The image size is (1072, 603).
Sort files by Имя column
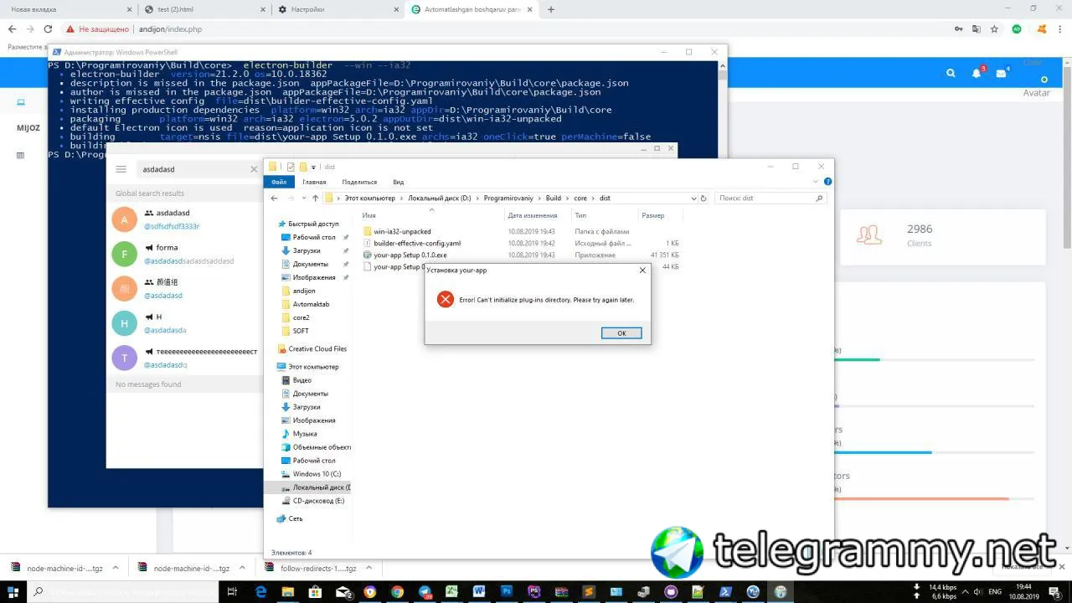[369, 215]
